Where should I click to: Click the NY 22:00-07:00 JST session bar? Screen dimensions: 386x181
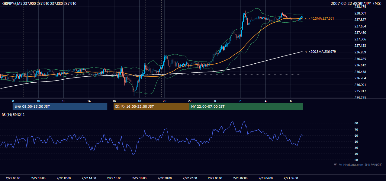[246, 106]
